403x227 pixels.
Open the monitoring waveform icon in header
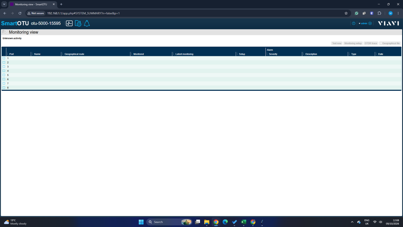69,24
